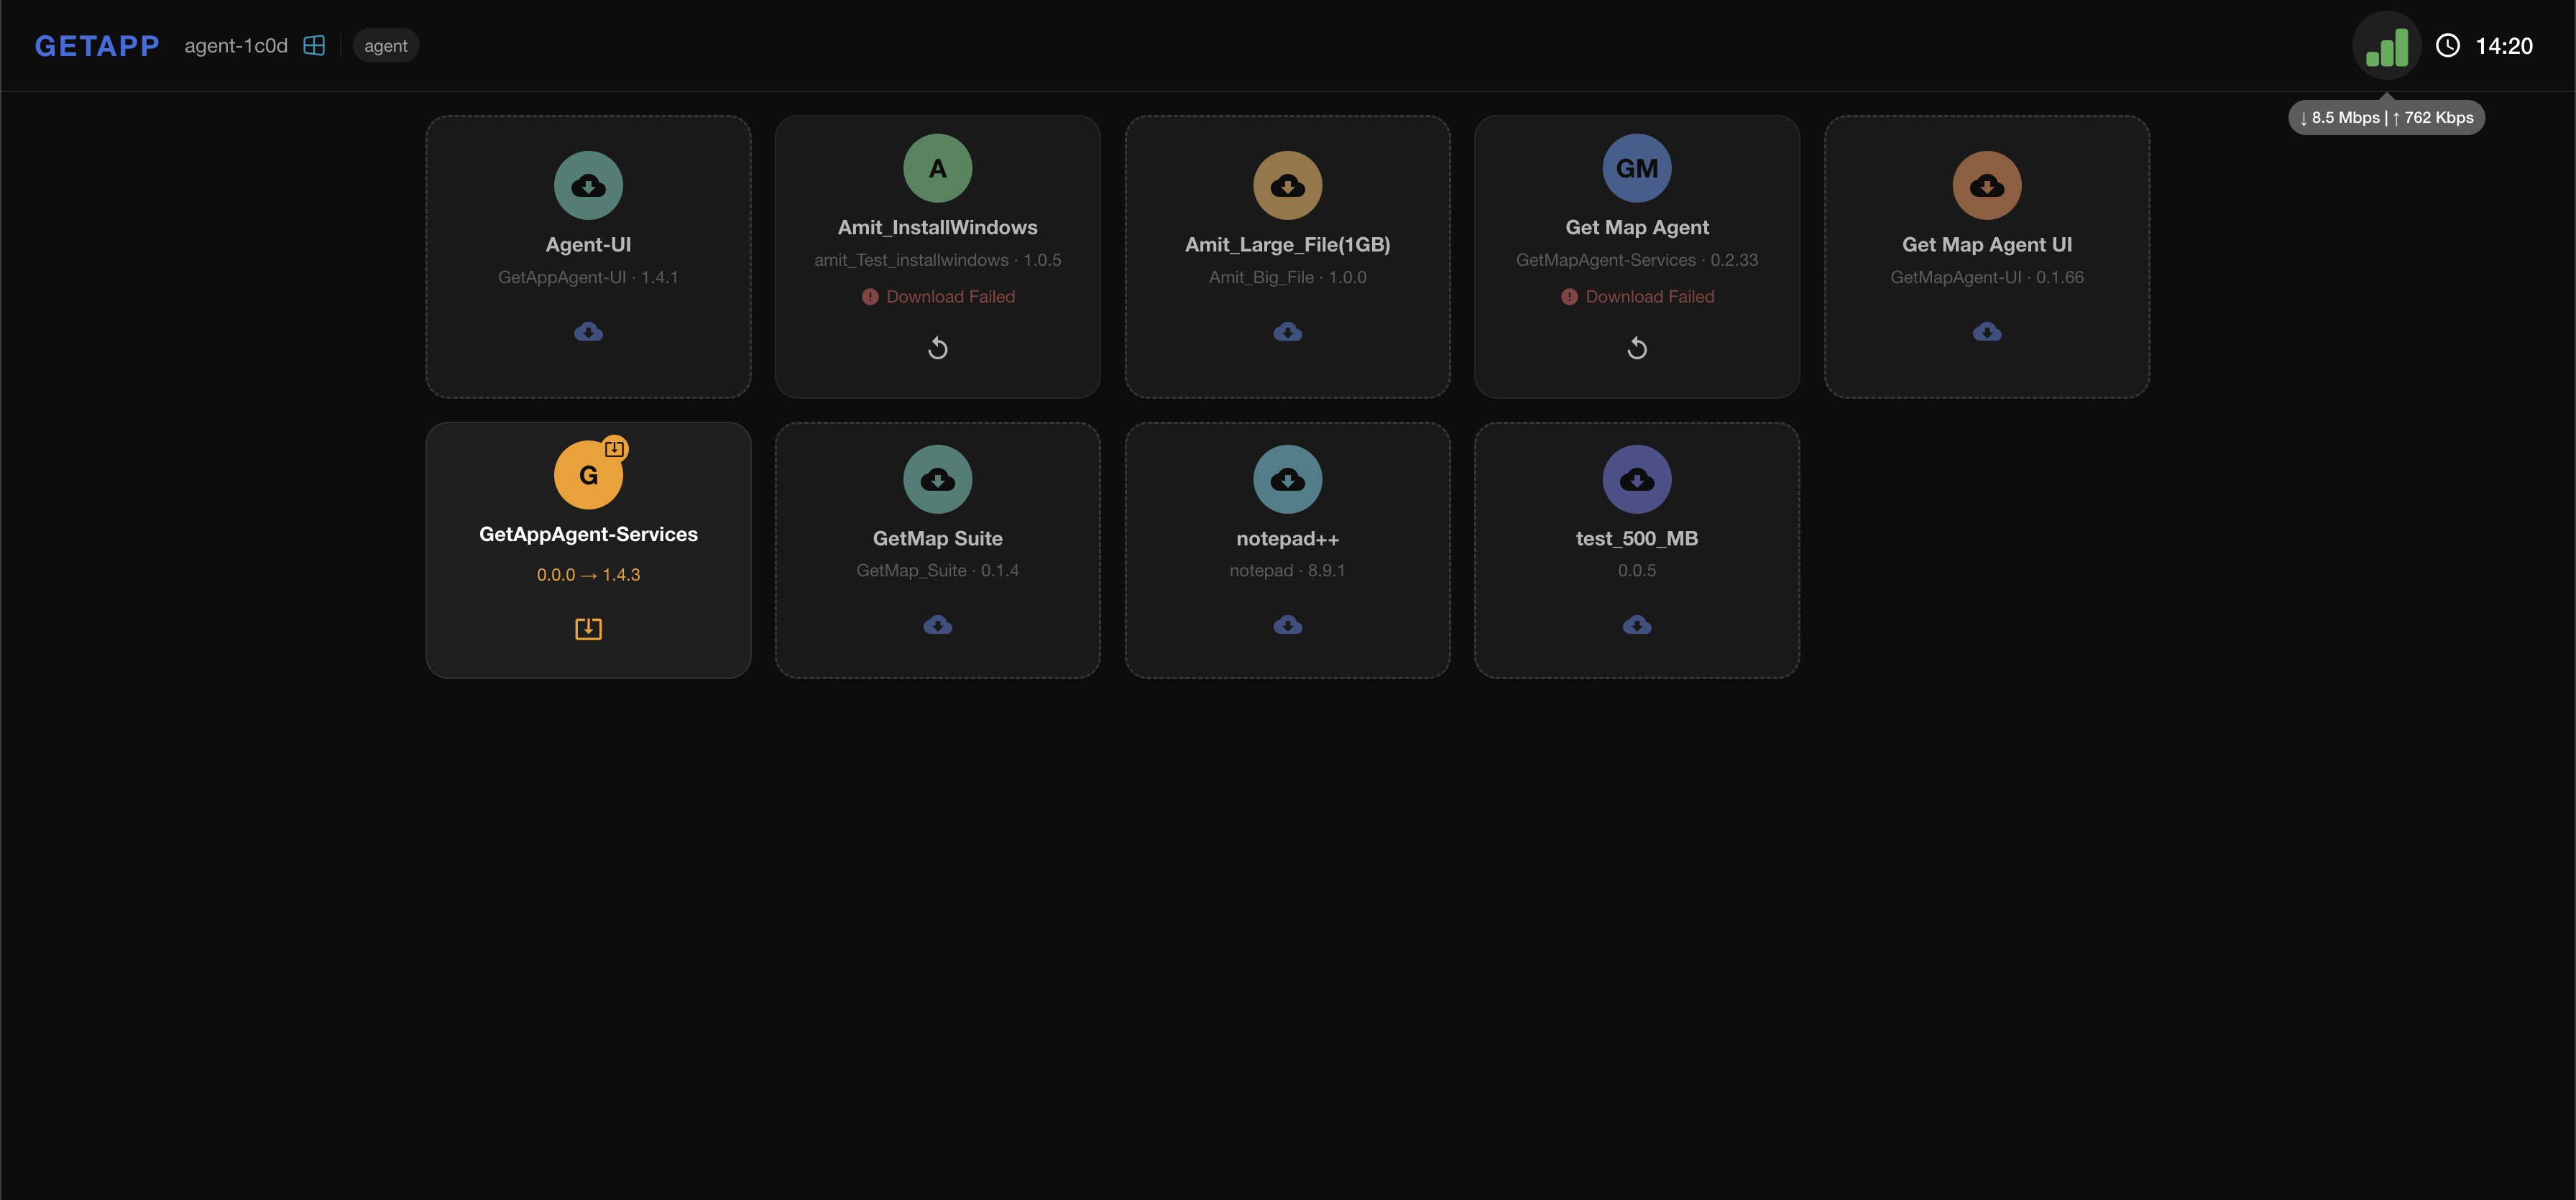Click the GETAPP logo

[x=97, y=46]
